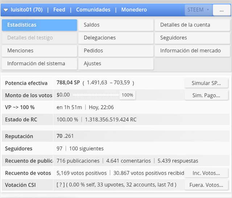Click the Monto de los votos label
The image size is (232, 198).
tap(29, 95)
